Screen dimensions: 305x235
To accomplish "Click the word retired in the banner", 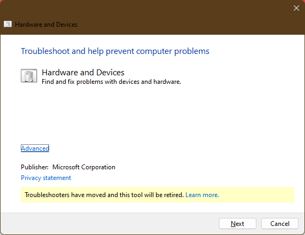I will coord(173,195).
